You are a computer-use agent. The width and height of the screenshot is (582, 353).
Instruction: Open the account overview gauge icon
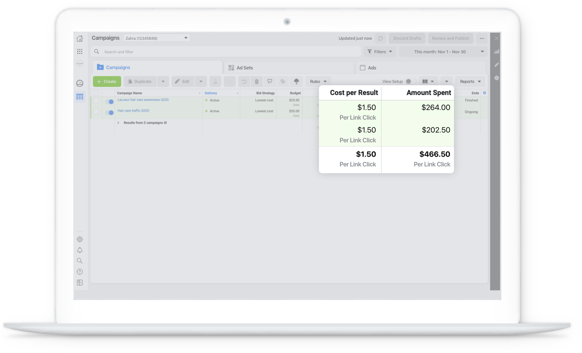coord(80,83)
